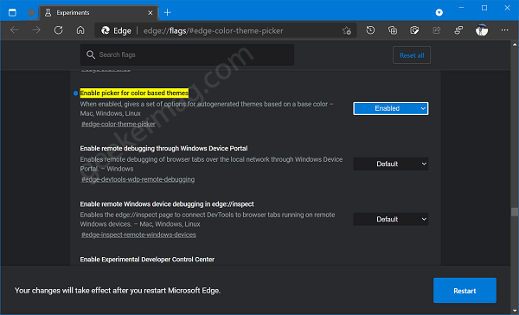Click the address bar URL
Image resolution: width=519 pixels, height=315 pixels.
tap(213, 31)
